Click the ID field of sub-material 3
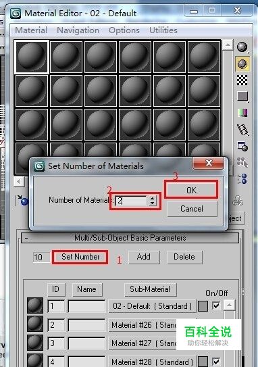The image size is (258, 367). (x=56, y=343)
